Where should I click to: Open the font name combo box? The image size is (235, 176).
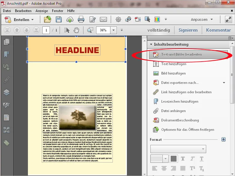tap(178, 149)
